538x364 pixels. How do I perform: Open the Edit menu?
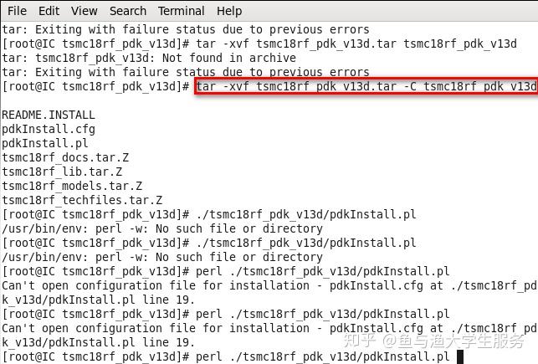point(49,11)
